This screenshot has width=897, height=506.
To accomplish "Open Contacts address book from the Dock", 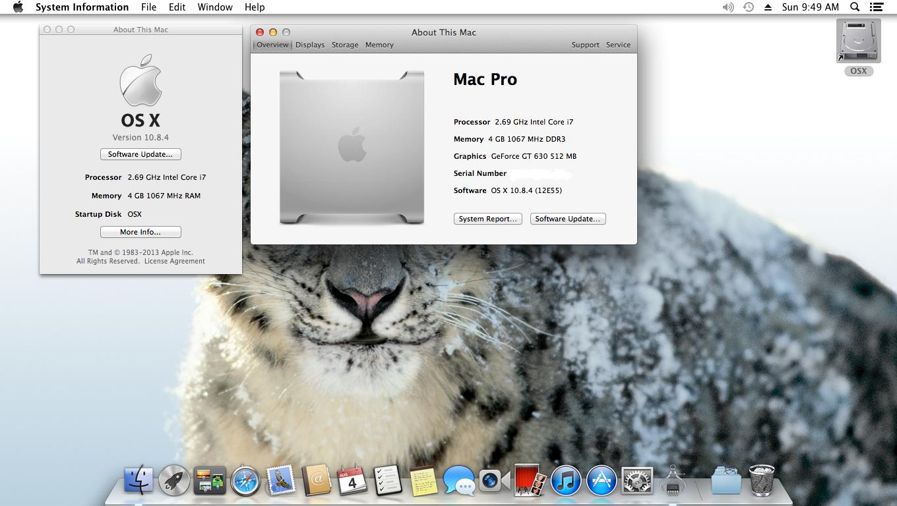I will (317, 480).
